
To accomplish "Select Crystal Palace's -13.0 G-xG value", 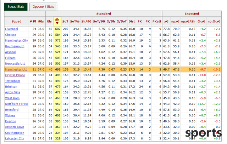I will pyautogui.click(x=202, y=75).
